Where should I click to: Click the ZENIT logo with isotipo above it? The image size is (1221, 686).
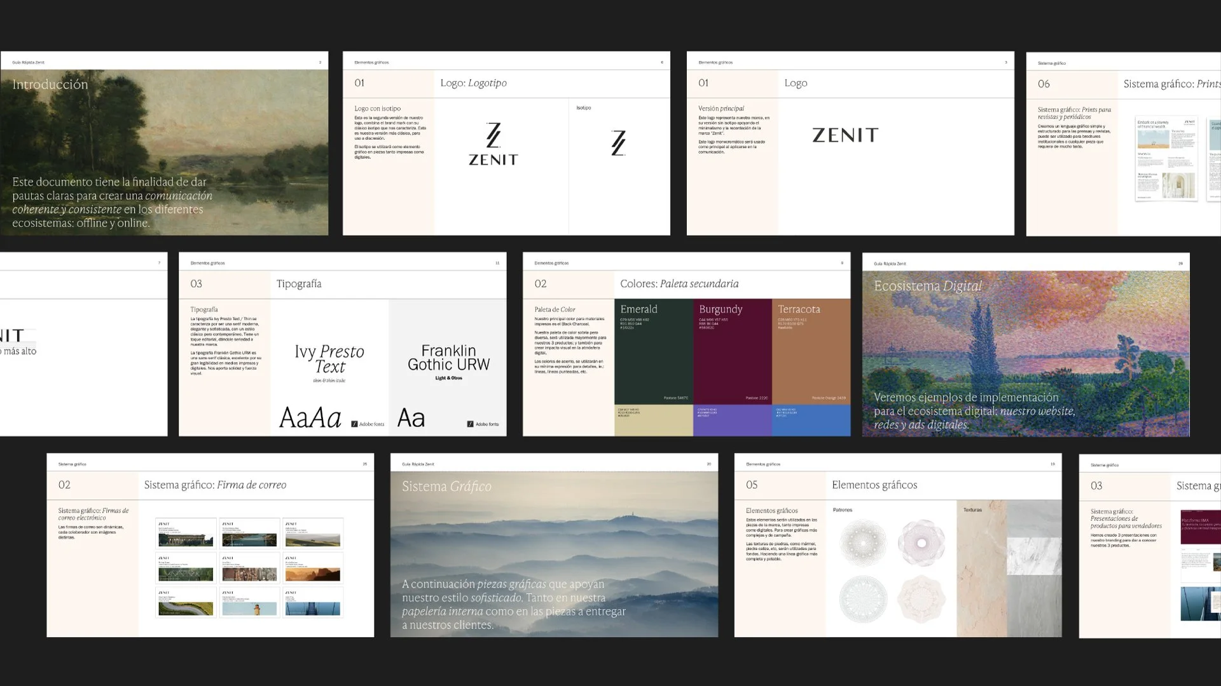pyautogui.click(x=493, y=144)
